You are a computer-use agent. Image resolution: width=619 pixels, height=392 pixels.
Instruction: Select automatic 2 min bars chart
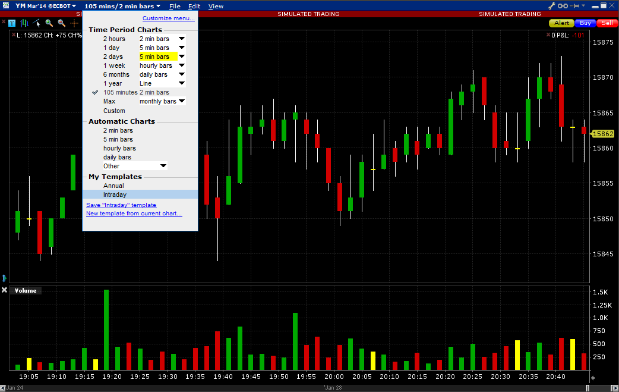(118, 130)
